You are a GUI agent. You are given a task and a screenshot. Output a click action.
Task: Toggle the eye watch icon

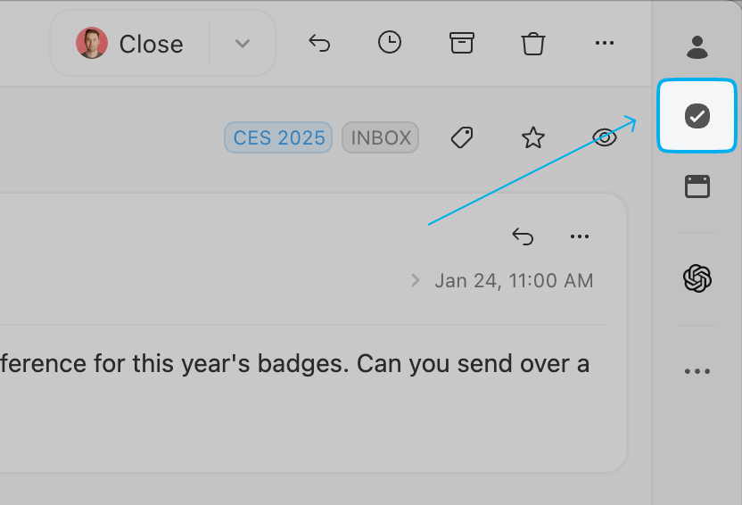pos(605,137)
